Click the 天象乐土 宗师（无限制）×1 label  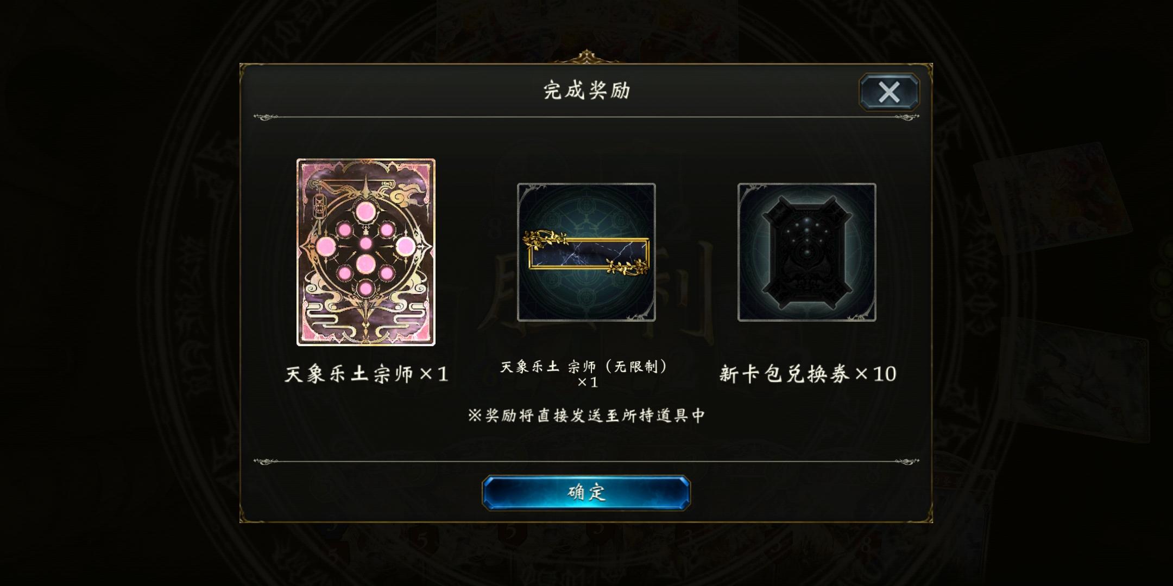tap(586, 374)
